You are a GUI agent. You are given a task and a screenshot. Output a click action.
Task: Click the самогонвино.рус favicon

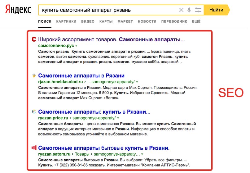[34, 39]
